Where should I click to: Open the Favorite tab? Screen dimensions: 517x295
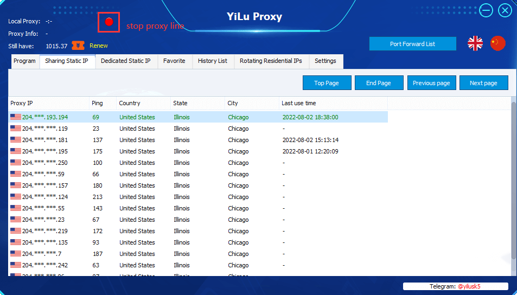pos(175,61)
